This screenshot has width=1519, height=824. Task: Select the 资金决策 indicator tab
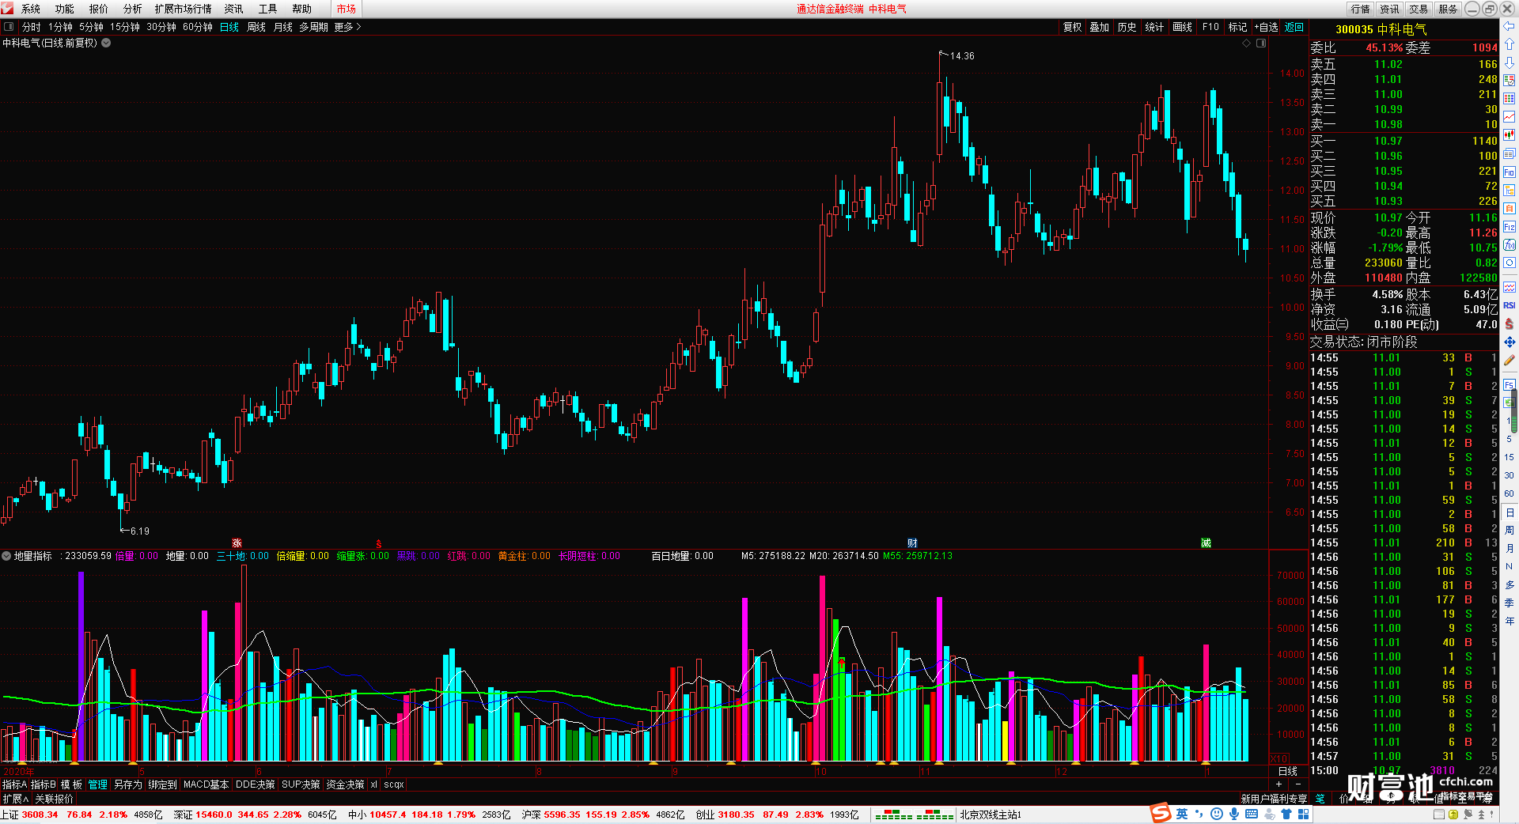(x=345, y=784)
